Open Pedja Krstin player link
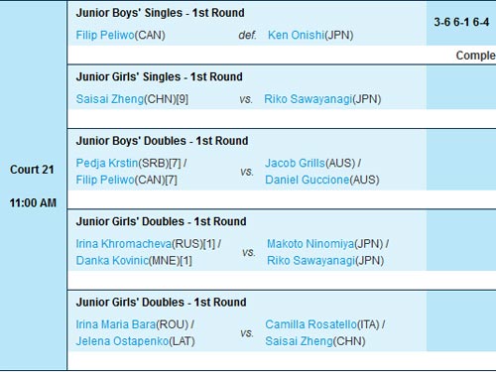Viewport: 496px width, 372px height. click(x=107, y=163)
